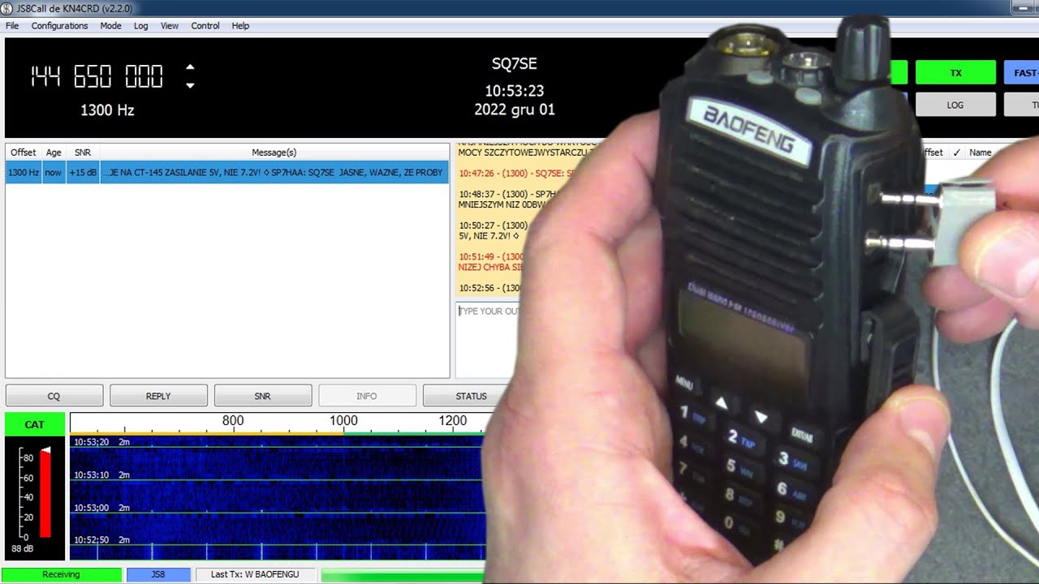Click the JS8Call app icon in title bar
Viewport: 1039px width, 584px height.
[8, 8]
